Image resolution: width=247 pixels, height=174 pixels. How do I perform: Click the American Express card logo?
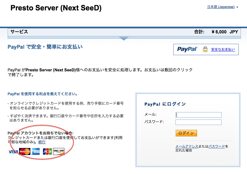[36, 152]
